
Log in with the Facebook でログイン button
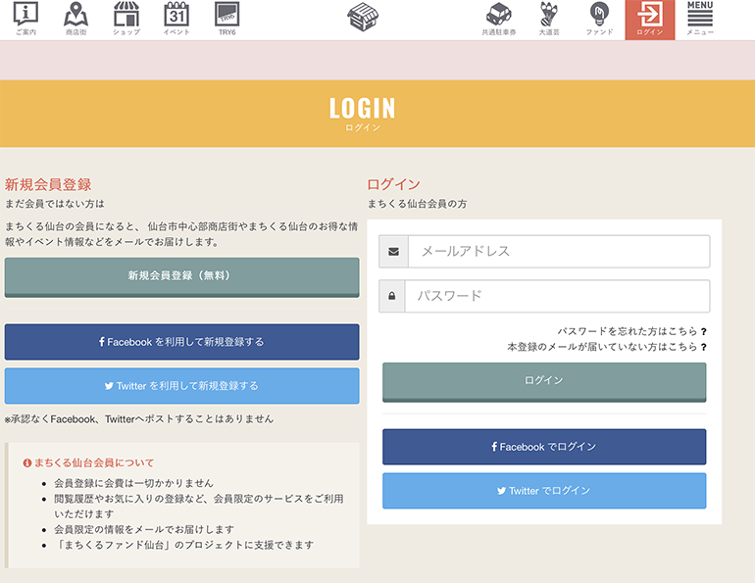[544, 447]
